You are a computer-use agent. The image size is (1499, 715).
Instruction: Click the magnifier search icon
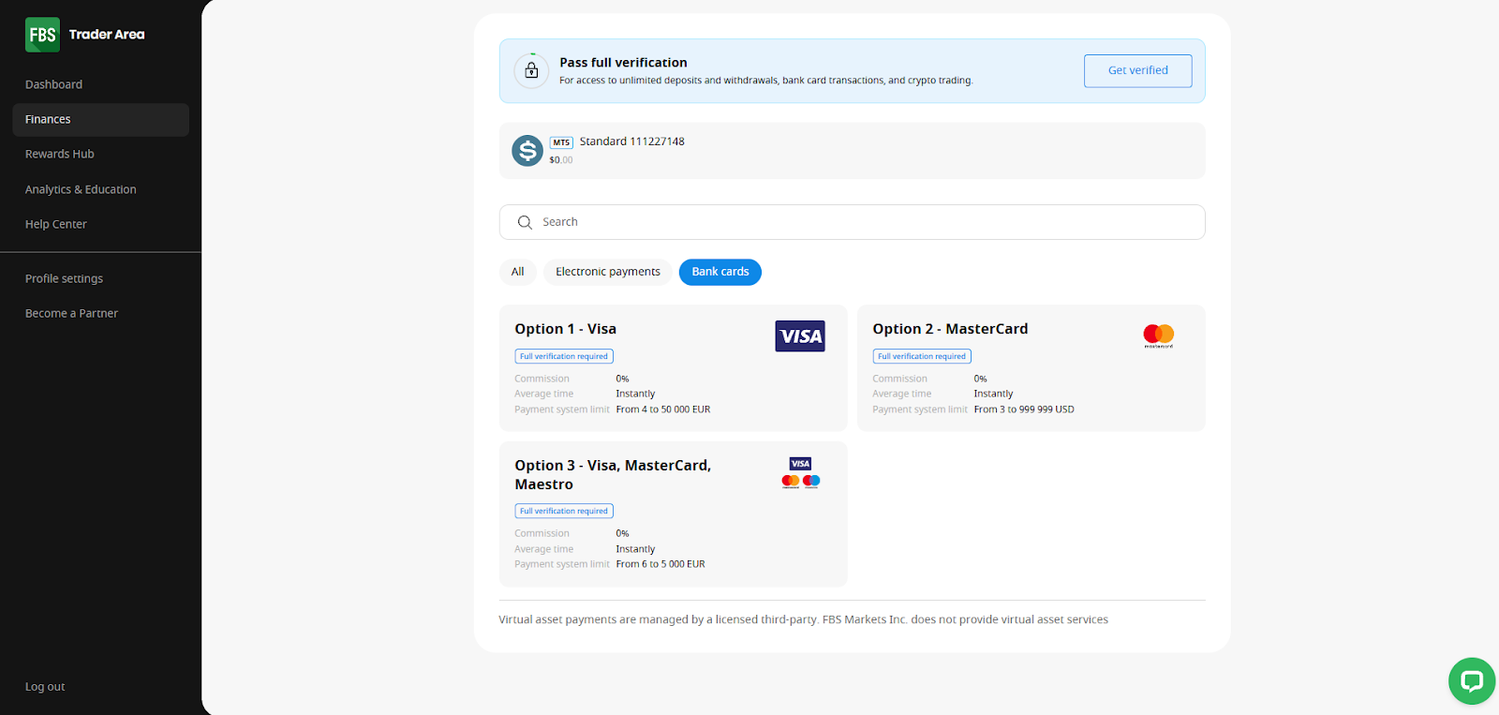[x=525, y=222]
